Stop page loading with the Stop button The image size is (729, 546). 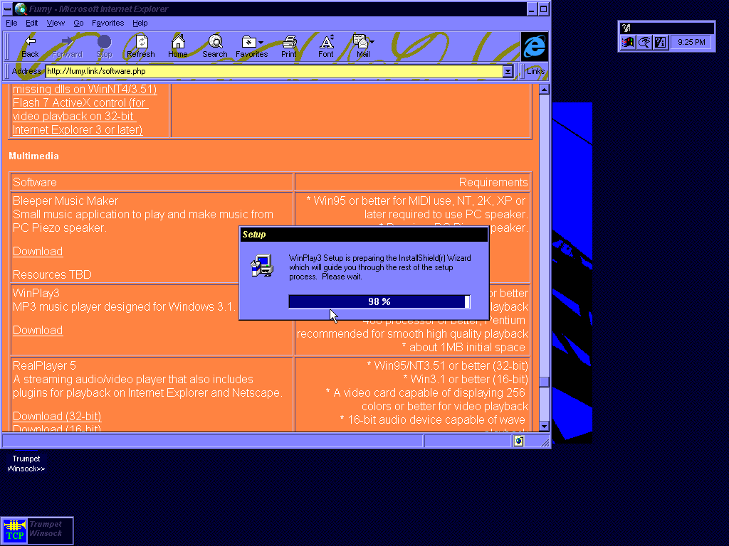coord(104,46)
